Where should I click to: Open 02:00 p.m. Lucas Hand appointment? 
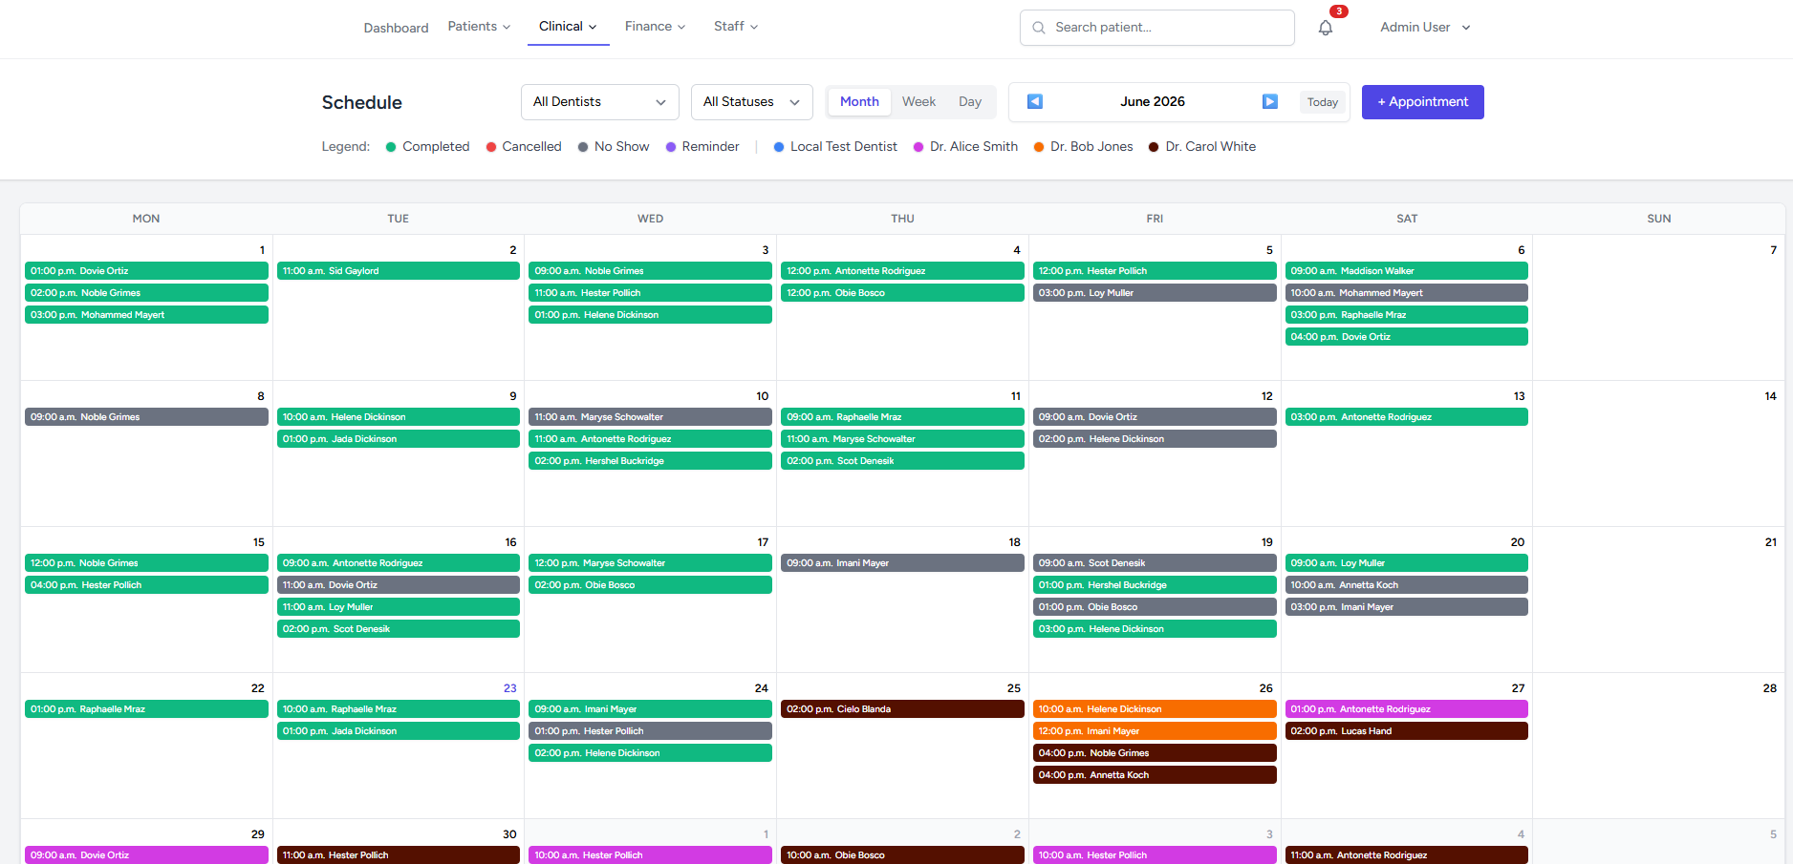point(1407,731)
